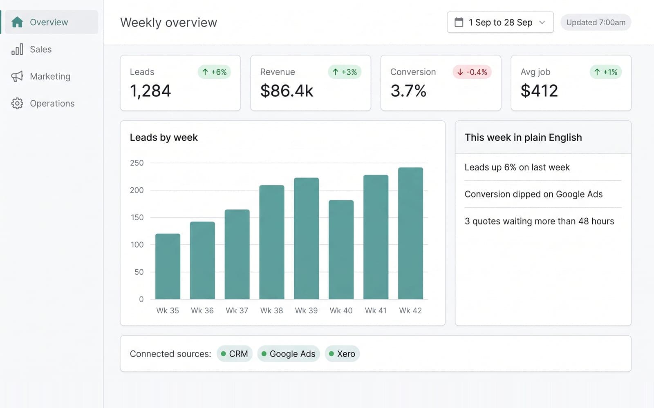Click the Conversion down-arrow trend icon
Image resolution: width=654 pixels, height=408 pixels.
460,72
